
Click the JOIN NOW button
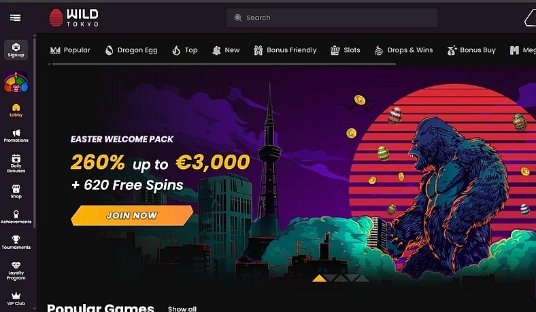click(x=132, y=215)
